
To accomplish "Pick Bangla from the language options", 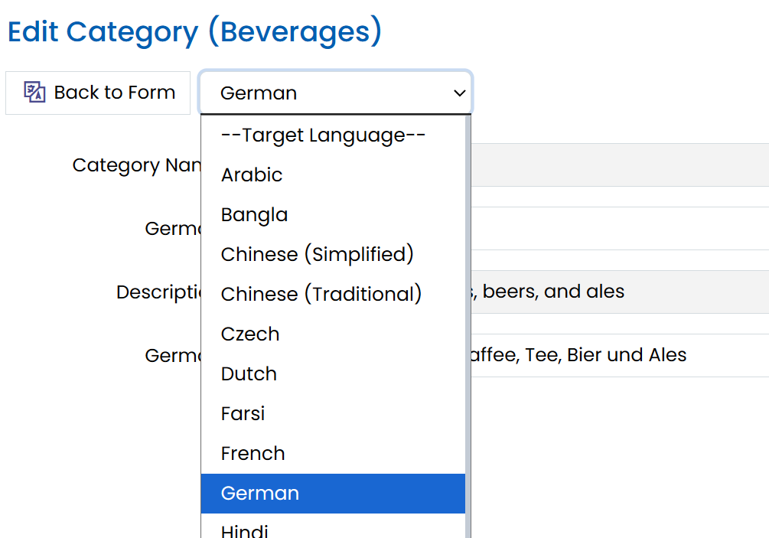I will 254,214.
